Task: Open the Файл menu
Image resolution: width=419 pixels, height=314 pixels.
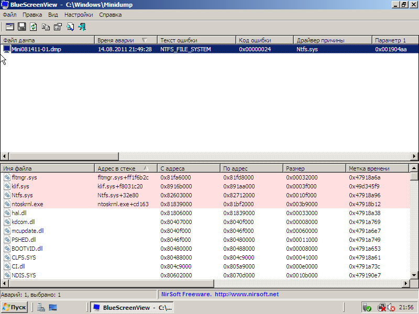Action: [x=9, y=15]
